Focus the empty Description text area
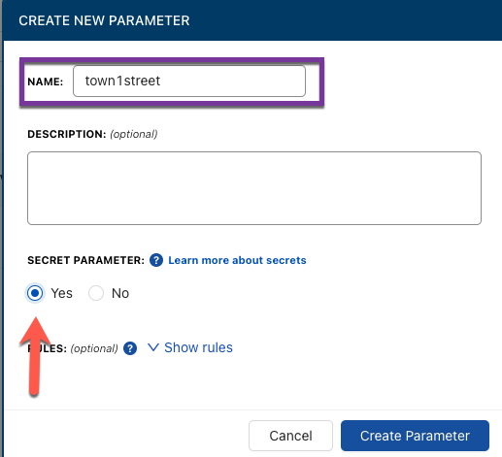 pos(254,188)
